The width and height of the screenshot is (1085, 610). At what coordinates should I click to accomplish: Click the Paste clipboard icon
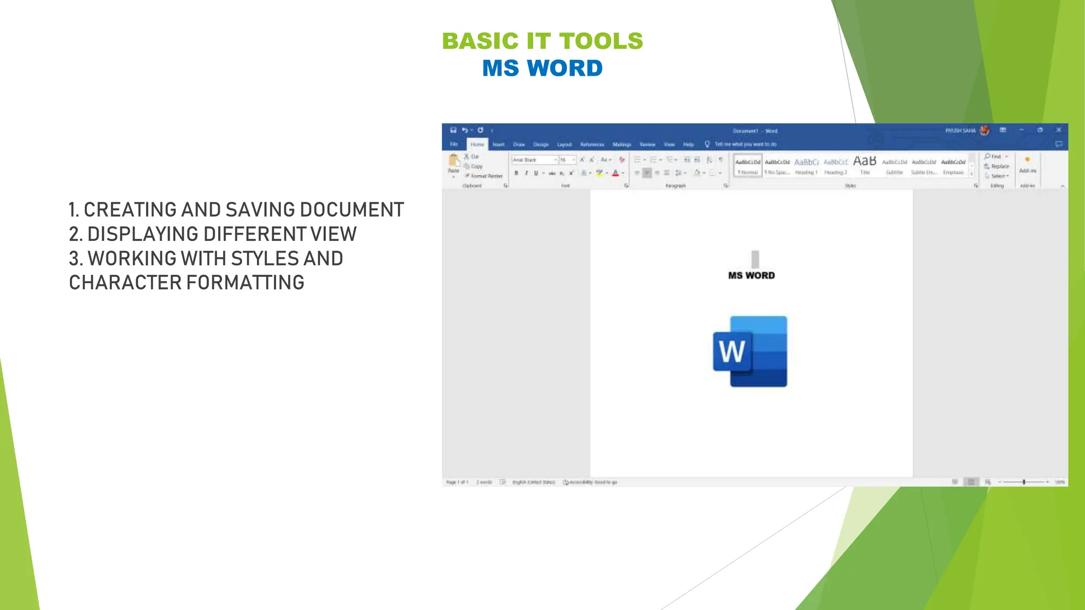tap(453, 160)
